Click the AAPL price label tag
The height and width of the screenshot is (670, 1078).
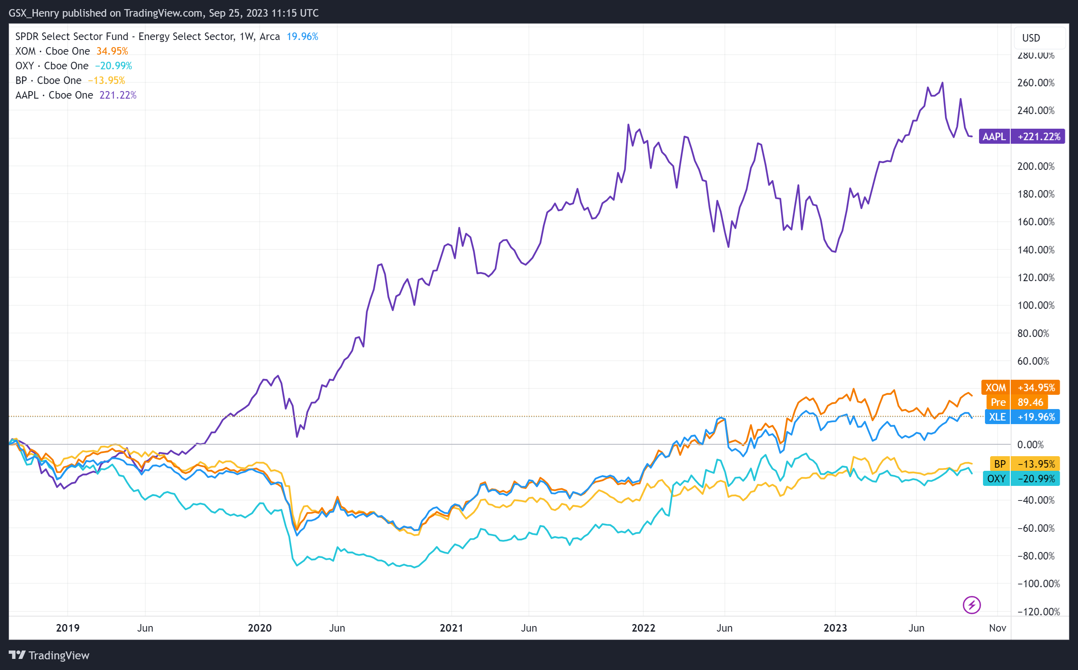pyautogui.click(x=1021, y=137)
